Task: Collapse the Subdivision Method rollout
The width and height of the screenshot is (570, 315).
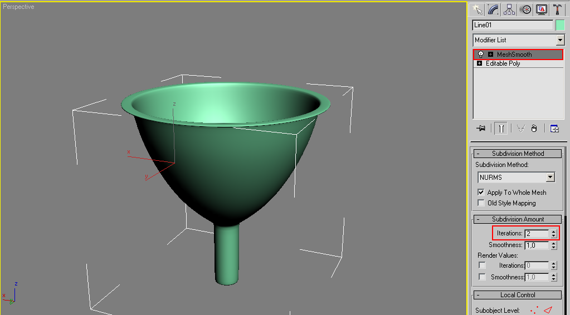Action: (518, 154)
